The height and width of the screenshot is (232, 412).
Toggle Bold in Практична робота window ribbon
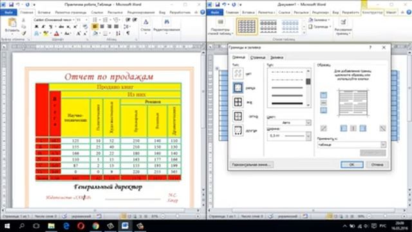37,26
